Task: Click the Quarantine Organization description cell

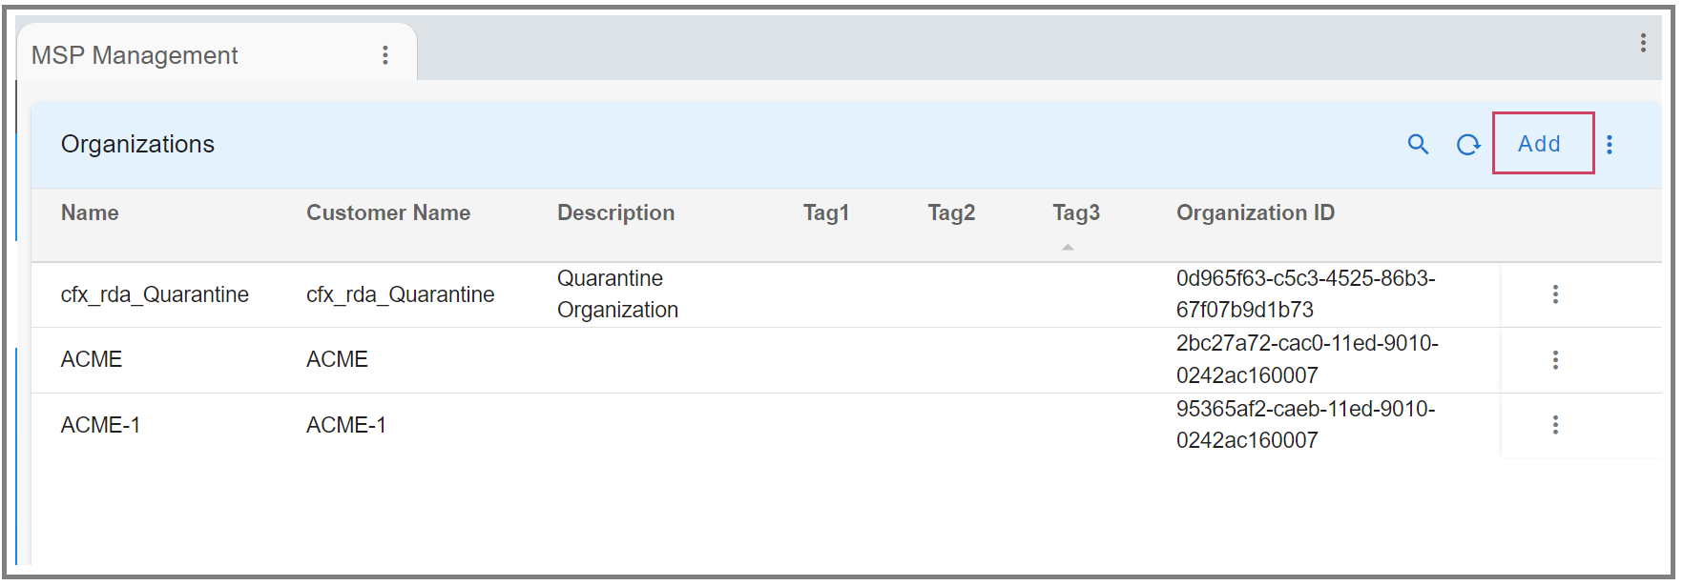Action: (x=617, y=294)
